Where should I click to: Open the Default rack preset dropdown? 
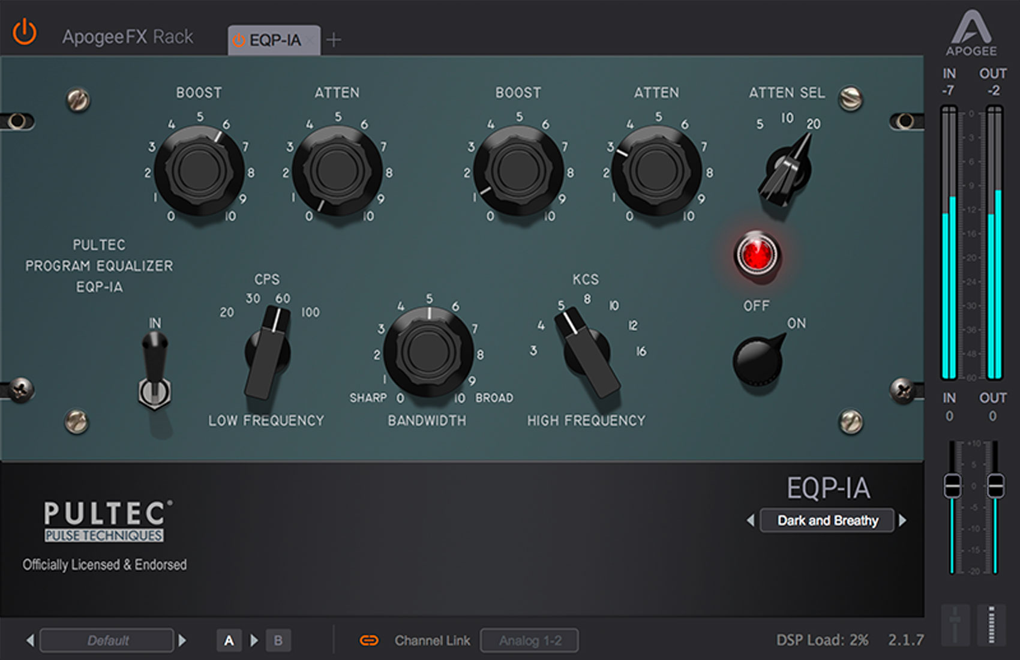coord(107,640)
